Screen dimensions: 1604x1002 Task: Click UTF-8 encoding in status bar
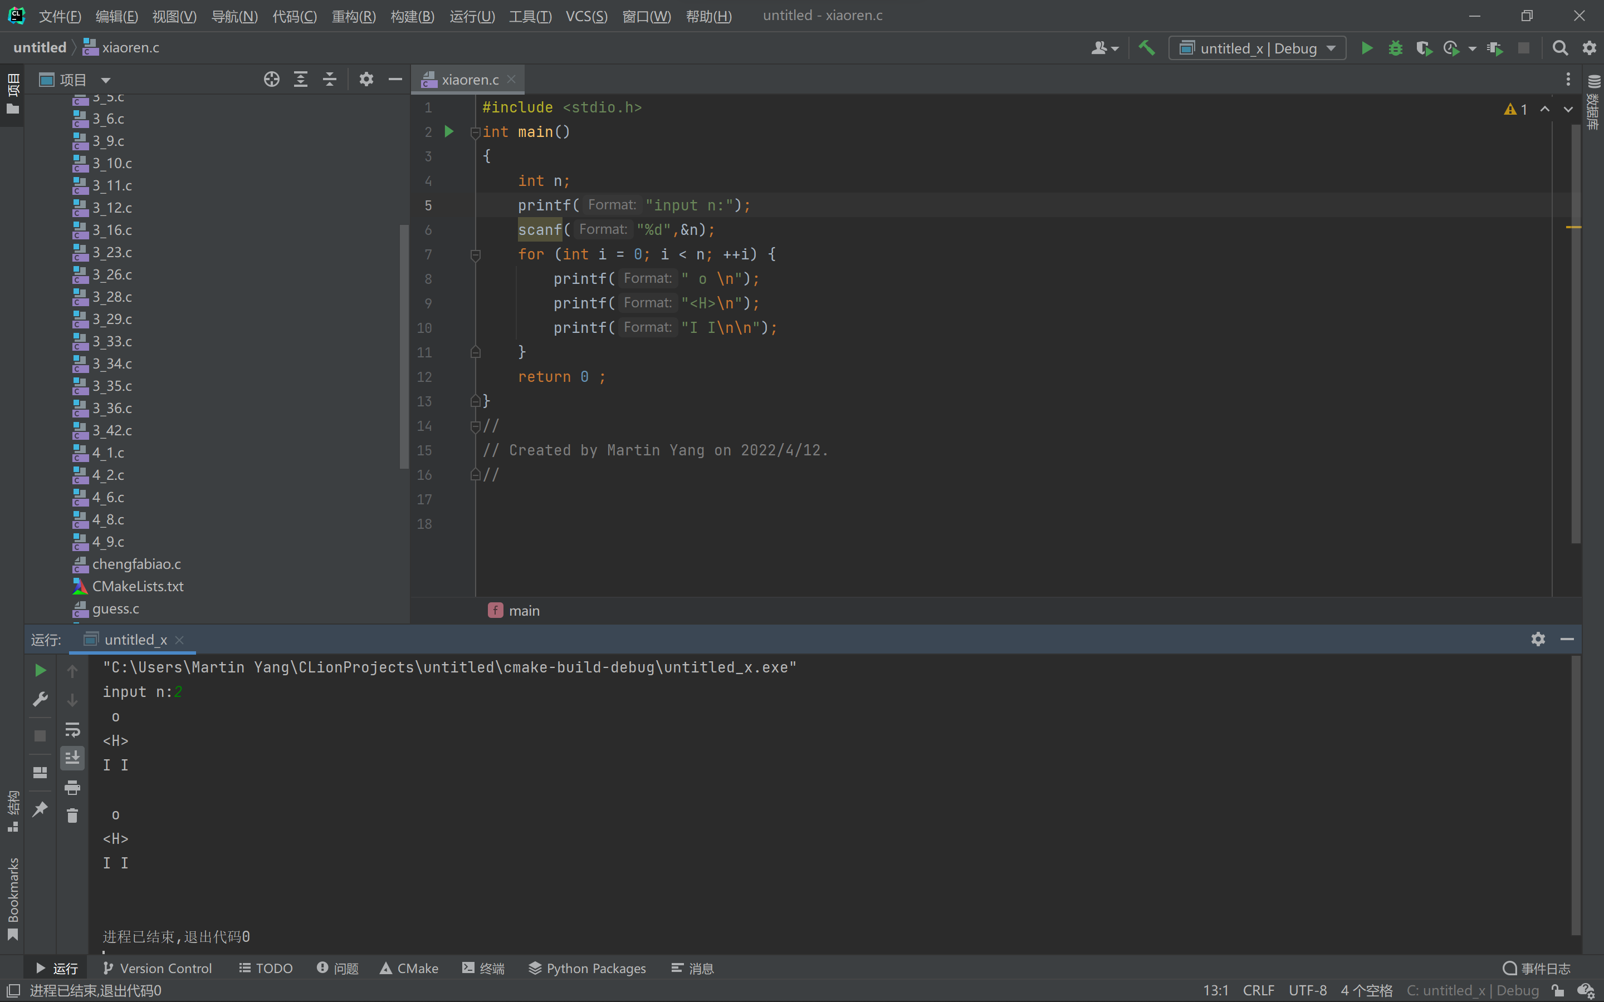(1307, 990)
